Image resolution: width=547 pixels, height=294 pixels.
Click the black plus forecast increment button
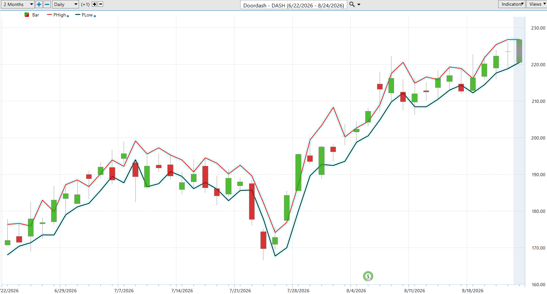pos(94,4)
